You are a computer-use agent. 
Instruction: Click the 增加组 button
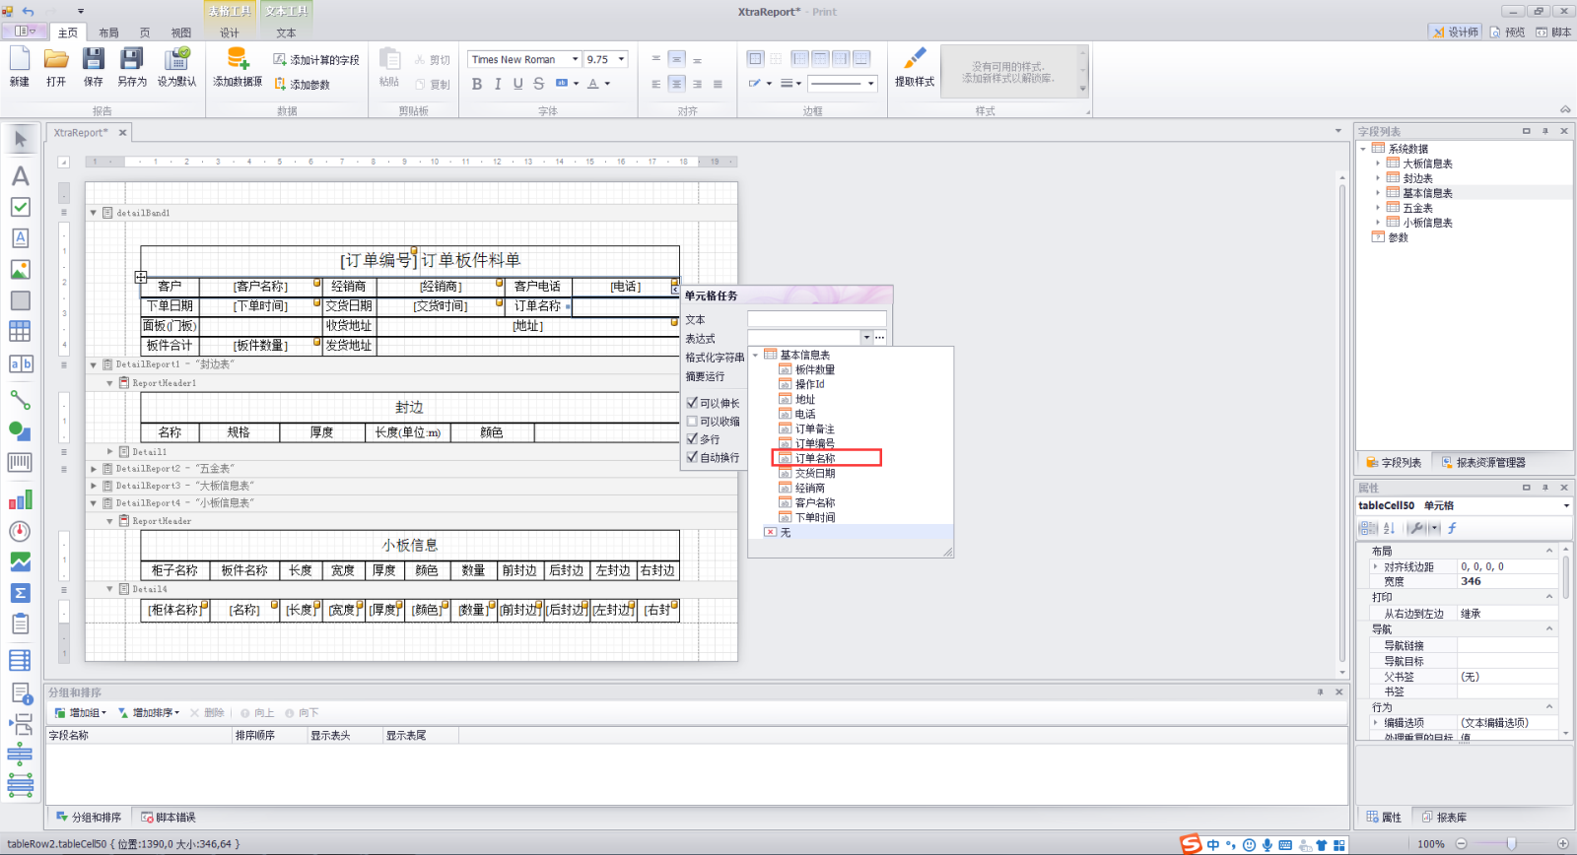[x=81, y=712]
